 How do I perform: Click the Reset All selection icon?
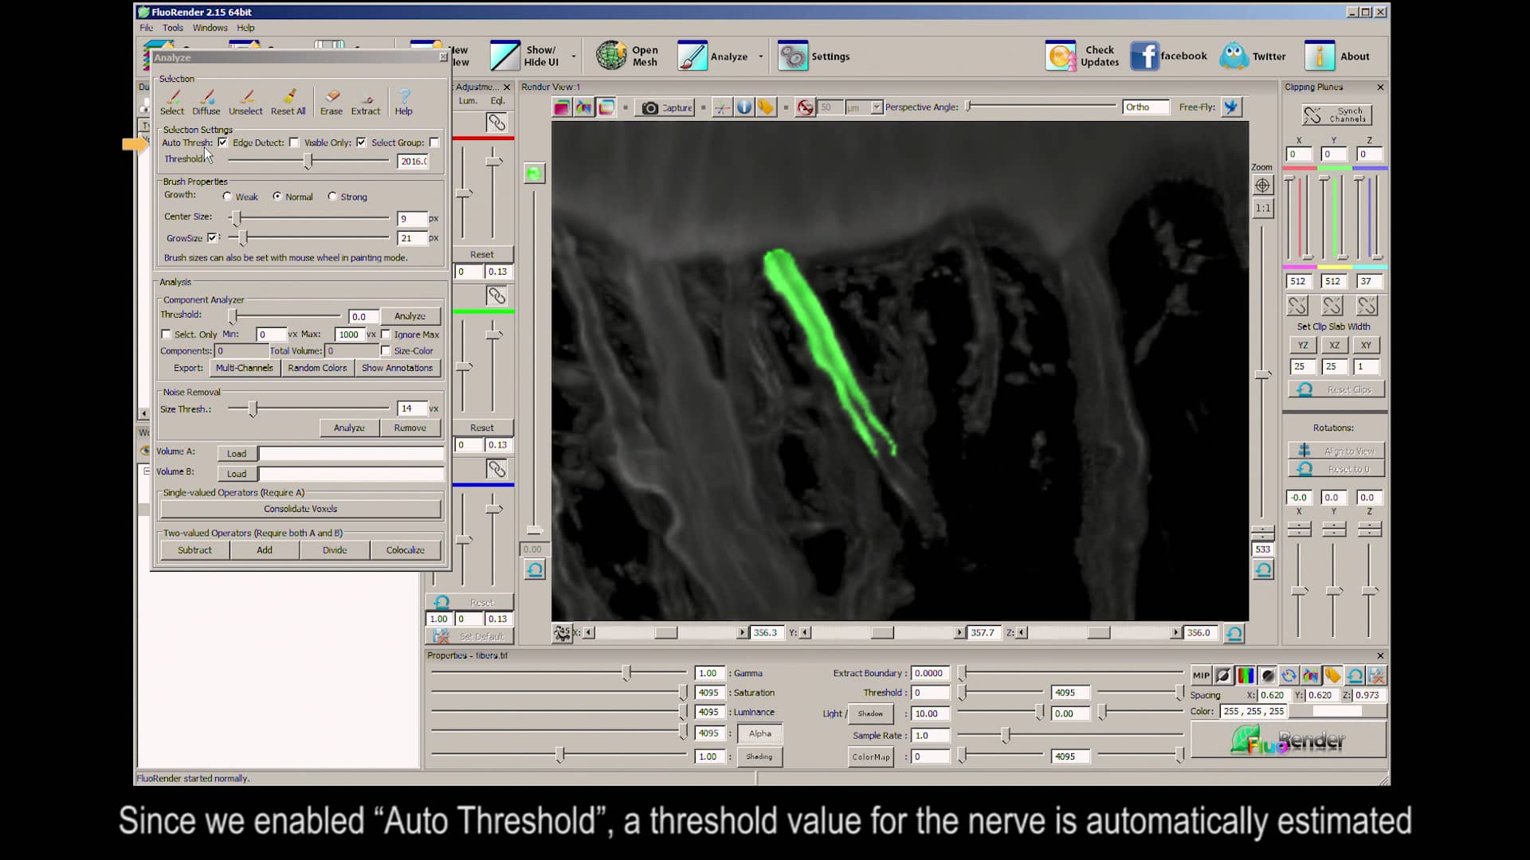pyautogui.click(x=288, y=102)
